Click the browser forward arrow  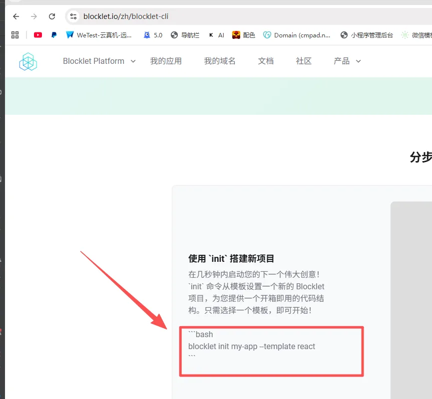point(33,16)
